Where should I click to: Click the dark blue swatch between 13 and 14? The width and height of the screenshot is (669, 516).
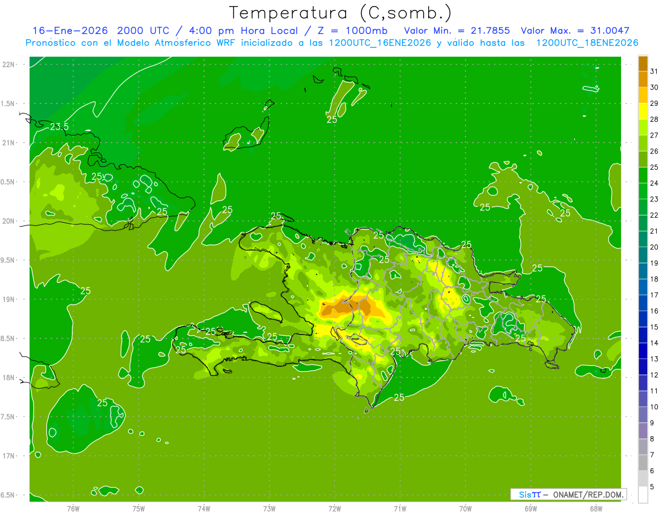tap(643, 351)
